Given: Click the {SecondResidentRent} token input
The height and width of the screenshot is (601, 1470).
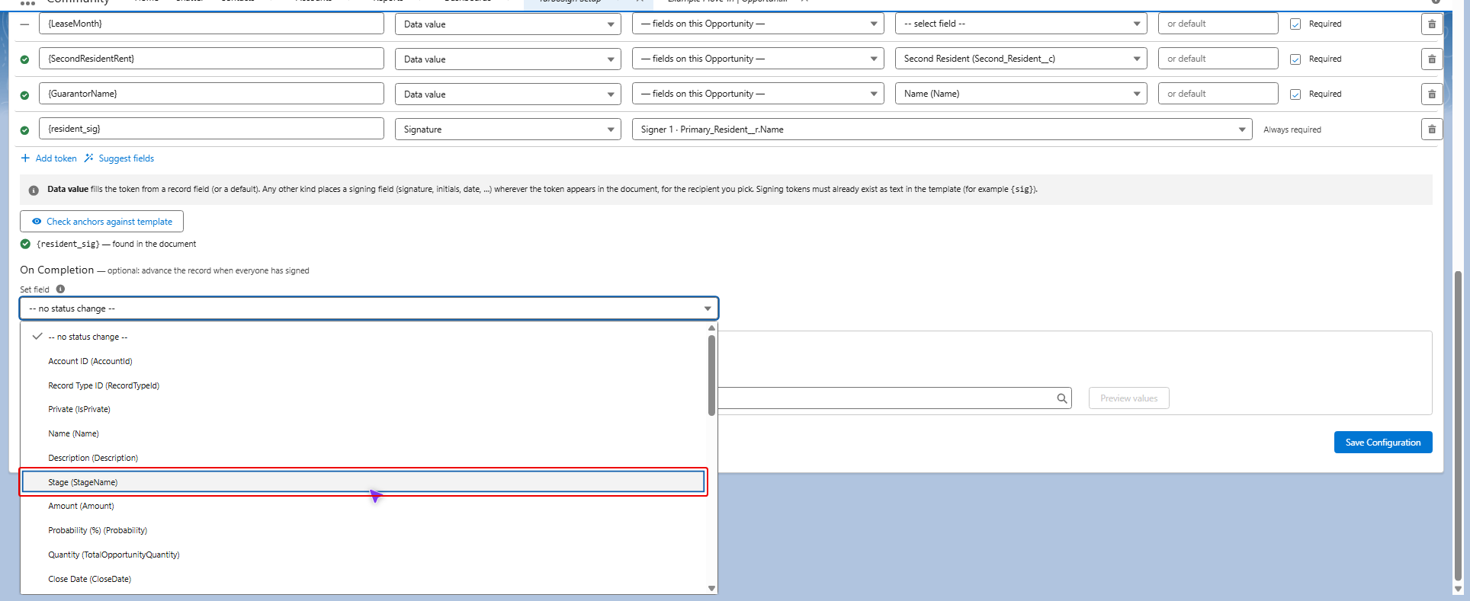Looking at the screenshot, I should pos(211,59).
